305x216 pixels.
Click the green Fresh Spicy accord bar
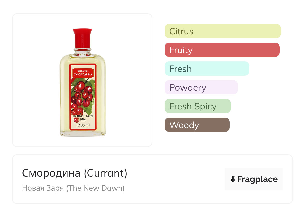197,106
